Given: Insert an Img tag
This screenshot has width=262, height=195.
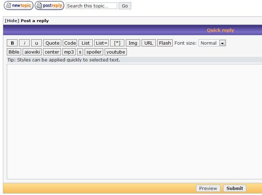Looking at the screenshot, I should [133, 43].
